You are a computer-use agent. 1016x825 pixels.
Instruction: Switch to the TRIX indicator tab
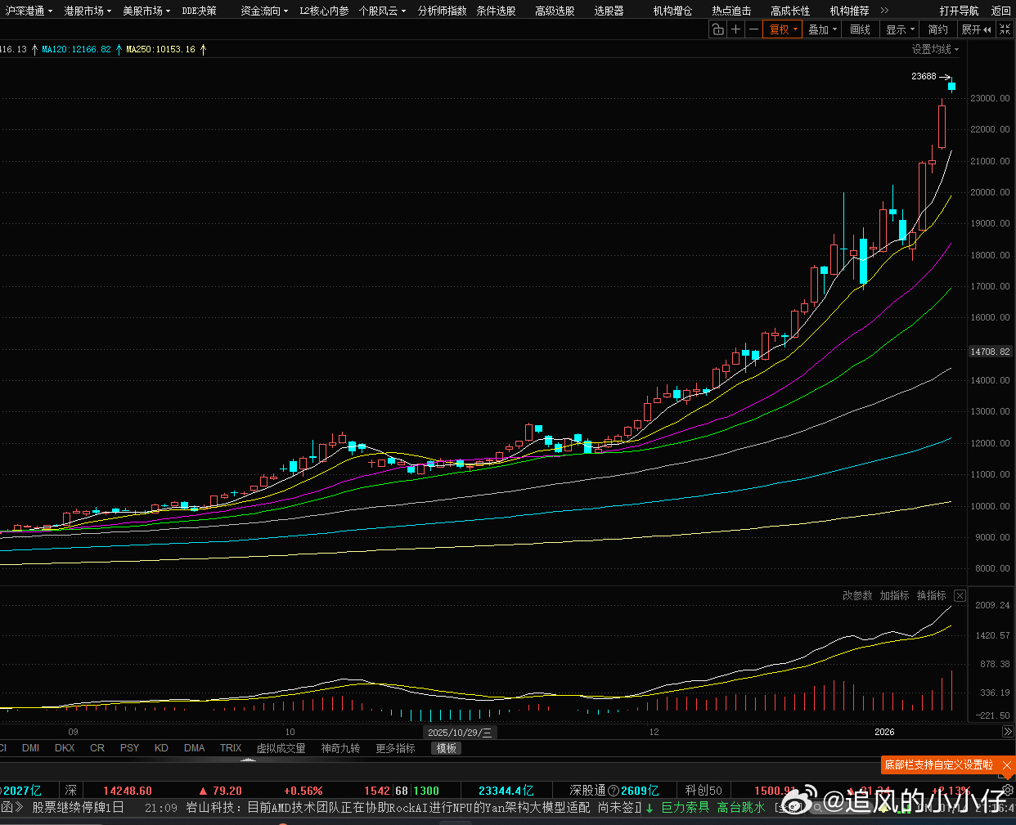231,748
